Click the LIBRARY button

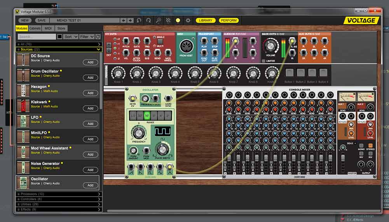pyautogui.click(x=206, y=20)
